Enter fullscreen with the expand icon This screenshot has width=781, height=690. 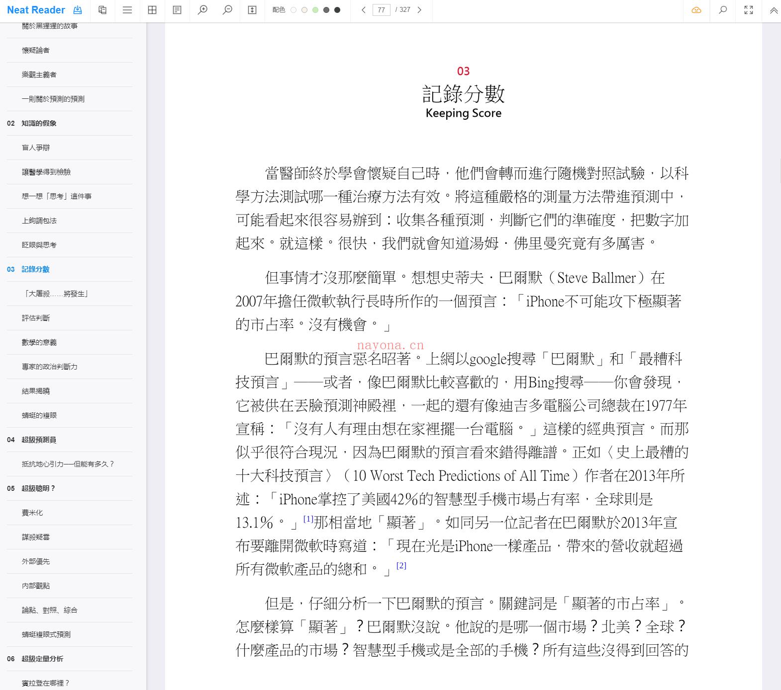[749, 10]
